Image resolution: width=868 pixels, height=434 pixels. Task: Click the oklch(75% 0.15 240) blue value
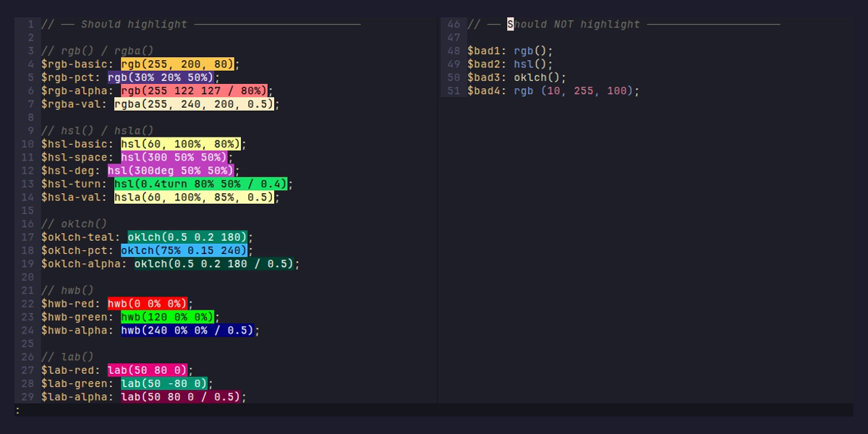[184, 250]
